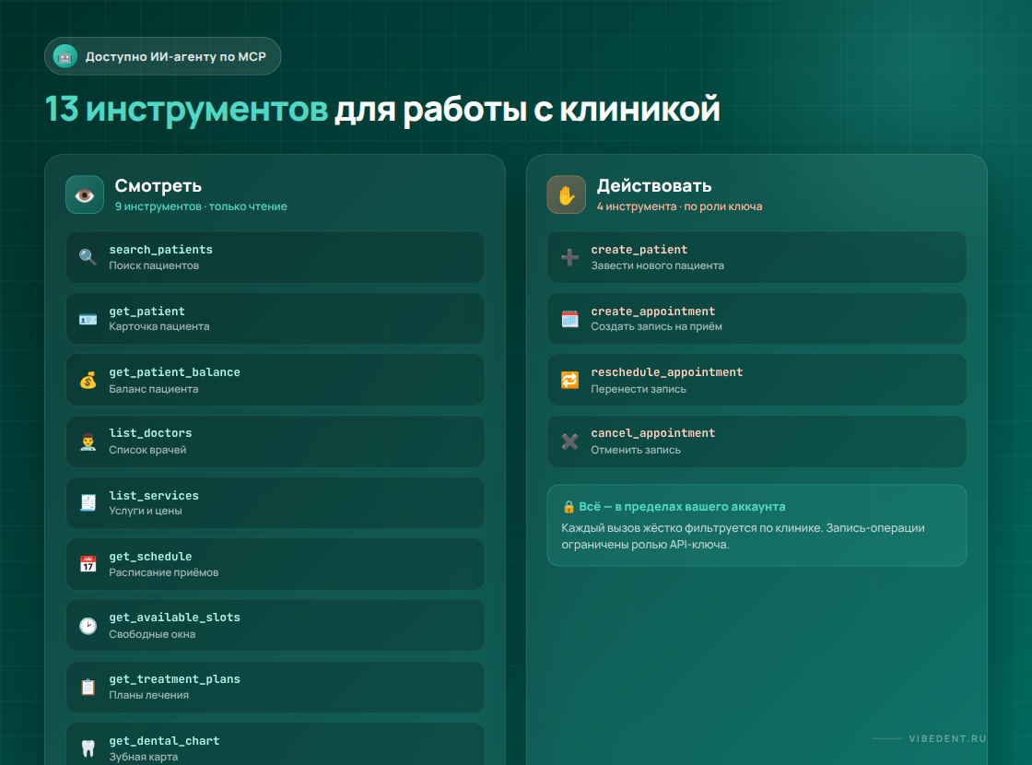Viewport: 1032px width, 765px height.
Task: Click the 'Расписание приёмов' description
Action: [164, 572]
